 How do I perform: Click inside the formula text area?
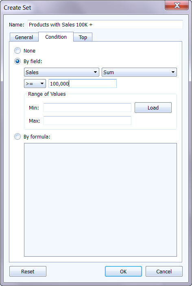(x=100, y=200)
